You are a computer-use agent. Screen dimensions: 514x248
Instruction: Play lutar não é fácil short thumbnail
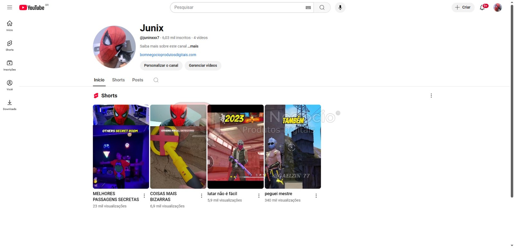235,147
